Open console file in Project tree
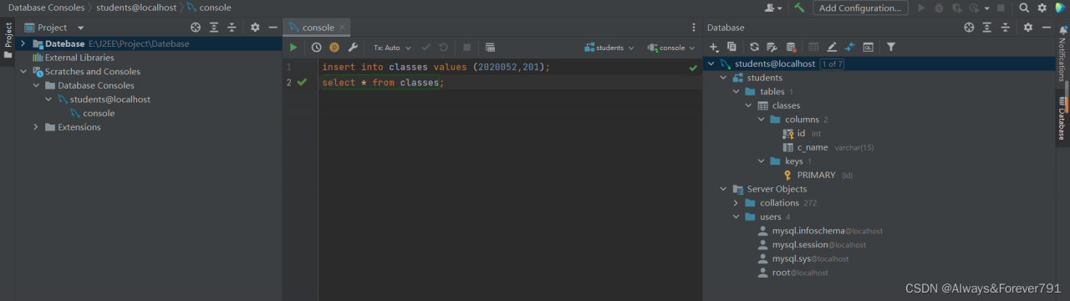Viewport: 1070px width, 301px height. click(x=99, y=113)
